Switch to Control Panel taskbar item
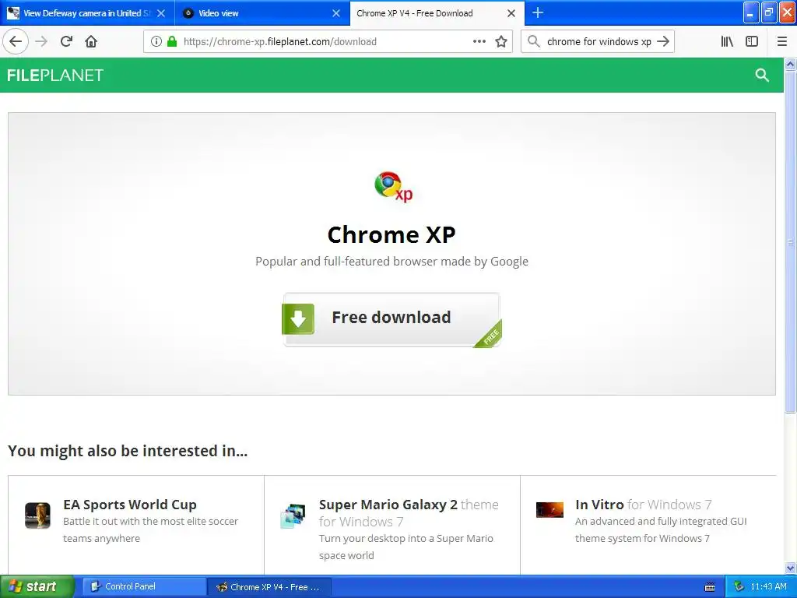Viewport: 797px width, 598px height. 144,587
